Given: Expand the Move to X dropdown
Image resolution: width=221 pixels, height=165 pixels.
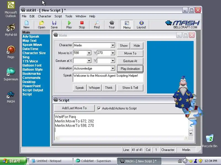Looking at the screenshot, I should (89, 53).
